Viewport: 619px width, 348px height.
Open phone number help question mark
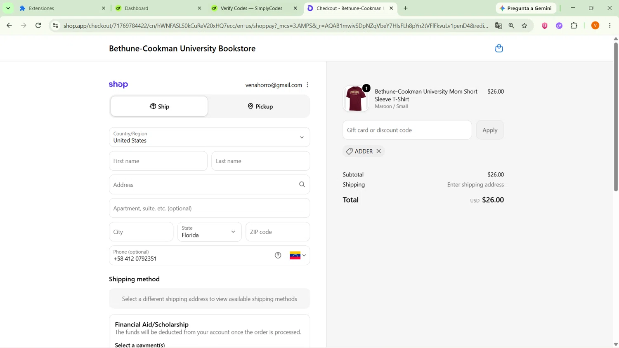(x=278, y=255)
